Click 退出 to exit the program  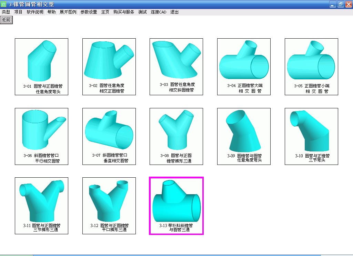pyautogui.click(x=174, y=12)
